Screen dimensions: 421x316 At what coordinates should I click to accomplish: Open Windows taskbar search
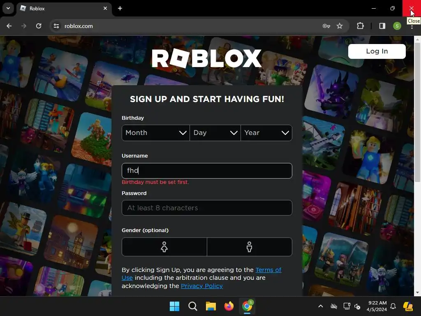point(193,306)
